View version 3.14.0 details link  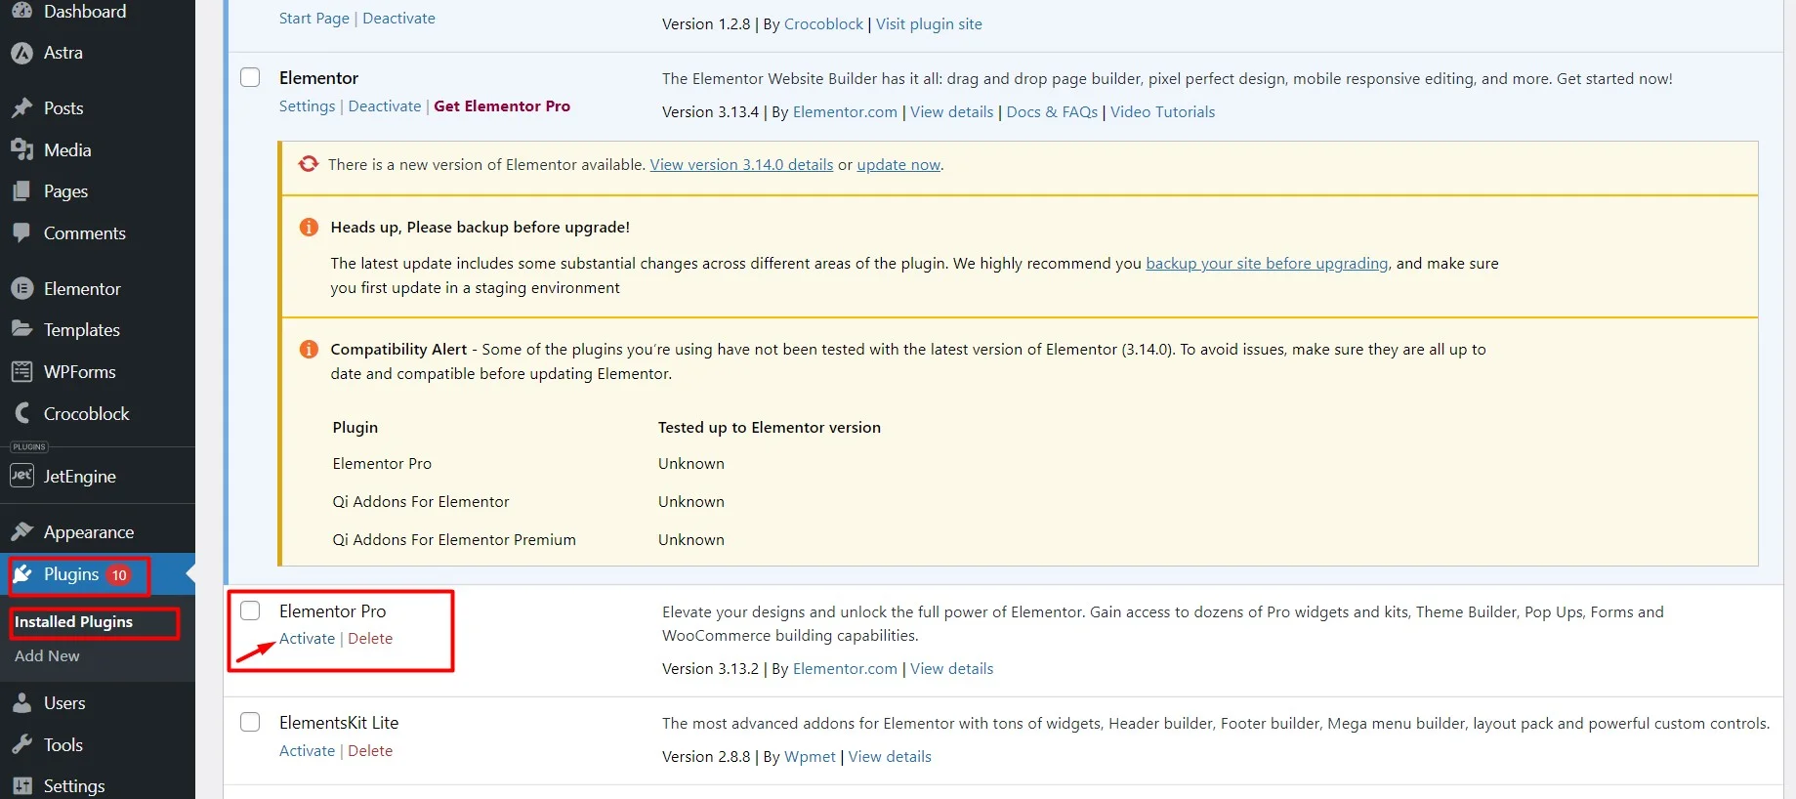point(741,164)
